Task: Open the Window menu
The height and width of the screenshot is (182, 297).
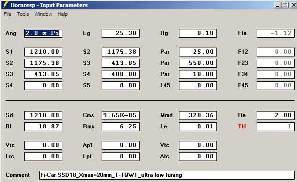Action: tap(43, 14)
